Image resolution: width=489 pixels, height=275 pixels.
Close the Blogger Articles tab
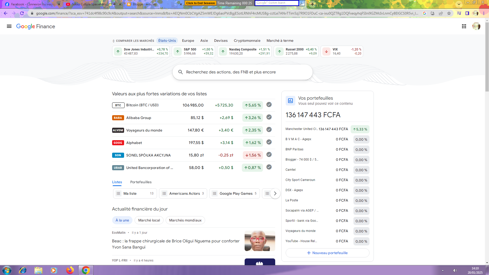pyautogui.click(x=181, y=4)
